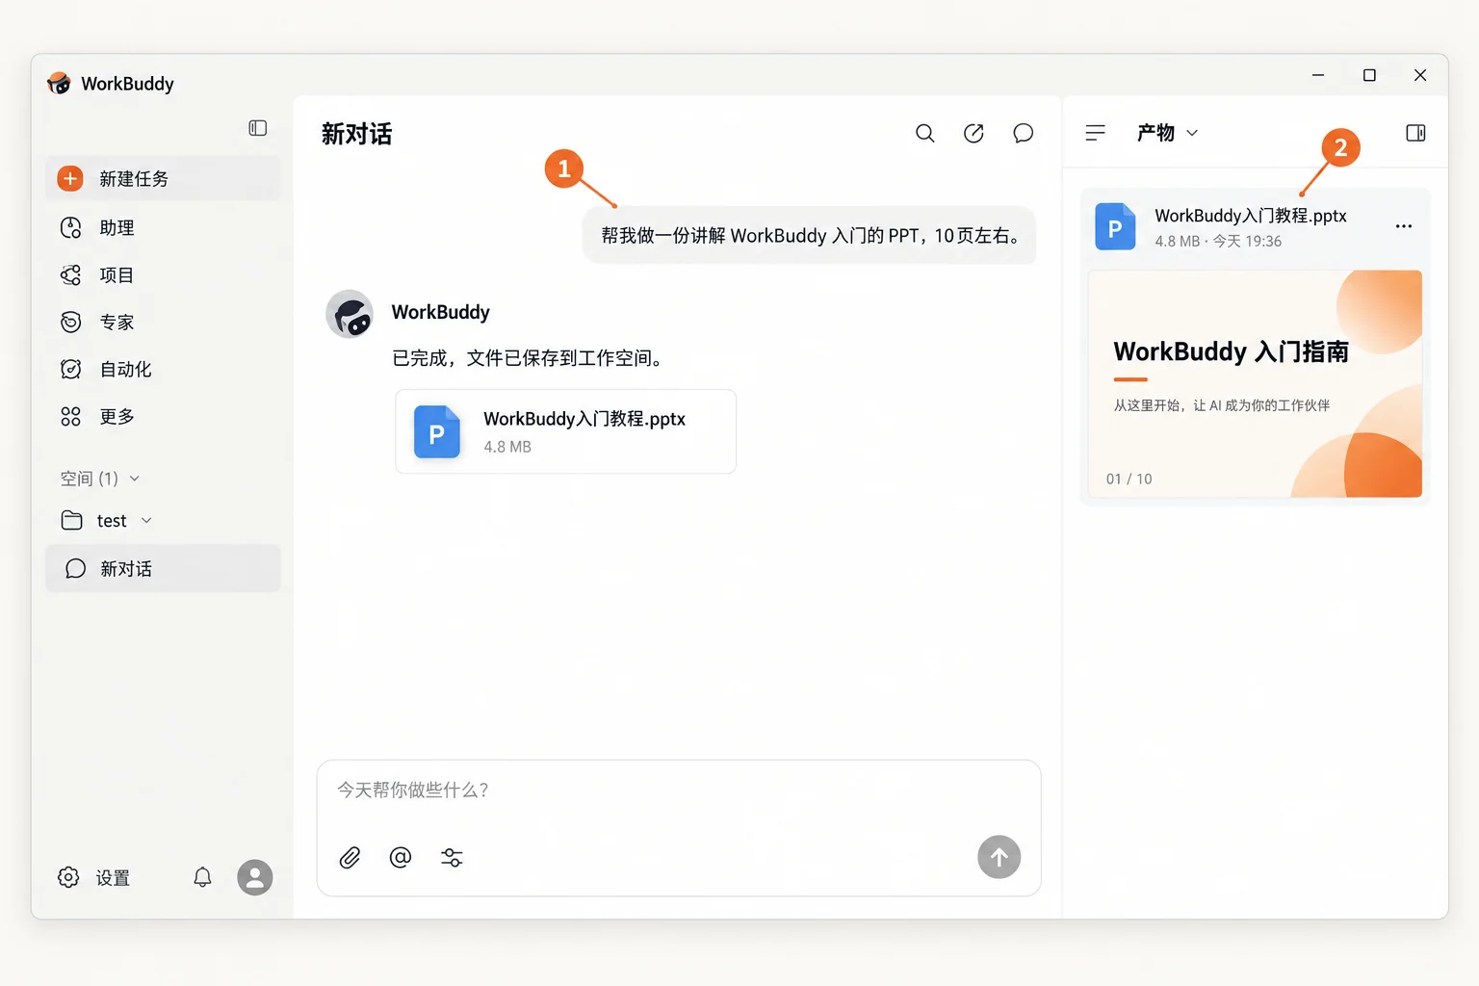Select the 新对话 conversation in sidebar

[x=163, y=568]
